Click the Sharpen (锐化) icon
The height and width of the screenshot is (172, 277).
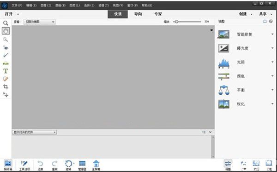point(224,104)
